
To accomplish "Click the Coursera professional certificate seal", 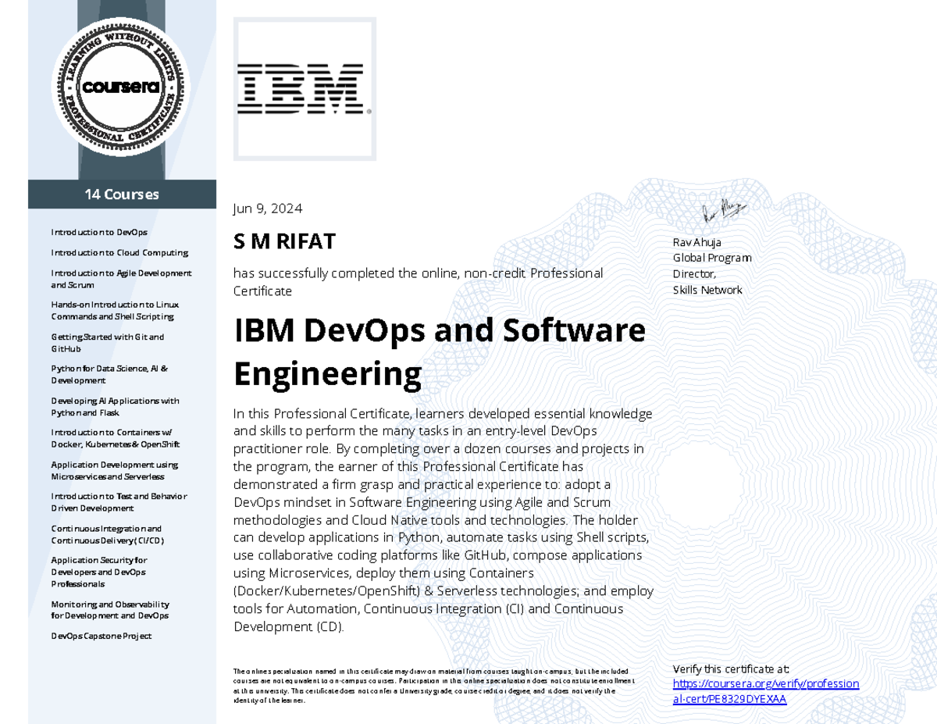I will (x=121, y=87).
